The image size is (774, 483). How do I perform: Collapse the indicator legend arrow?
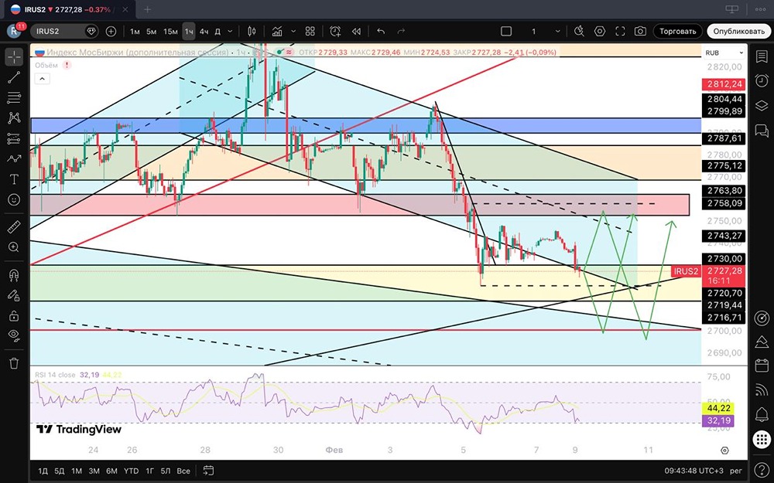pos(42,78)
